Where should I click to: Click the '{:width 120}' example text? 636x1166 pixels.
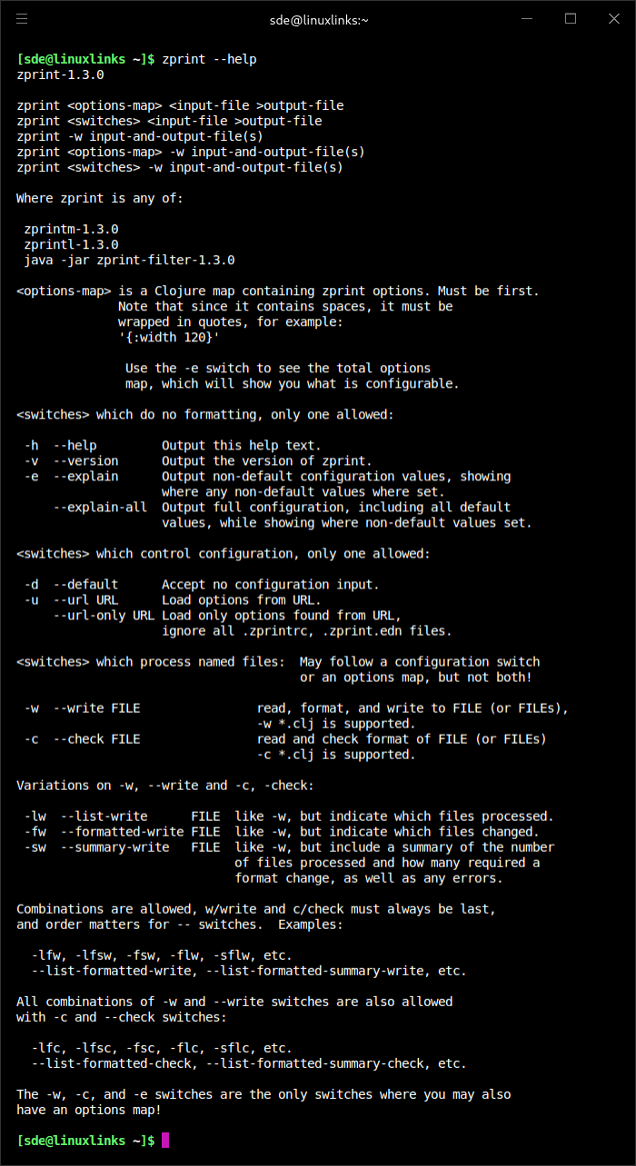coord(169,337)
